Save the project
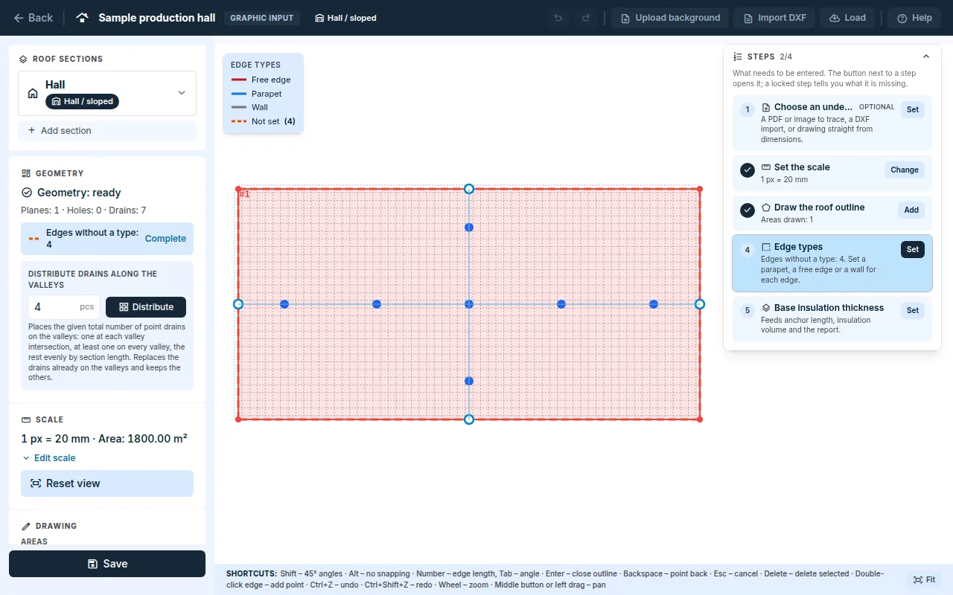This screenshot has height=595, width=953. [x=107, y=564]
